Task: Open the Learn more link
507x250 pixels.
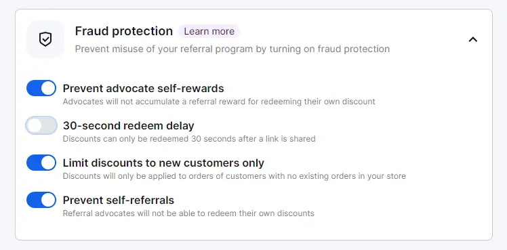Action: 209,31
